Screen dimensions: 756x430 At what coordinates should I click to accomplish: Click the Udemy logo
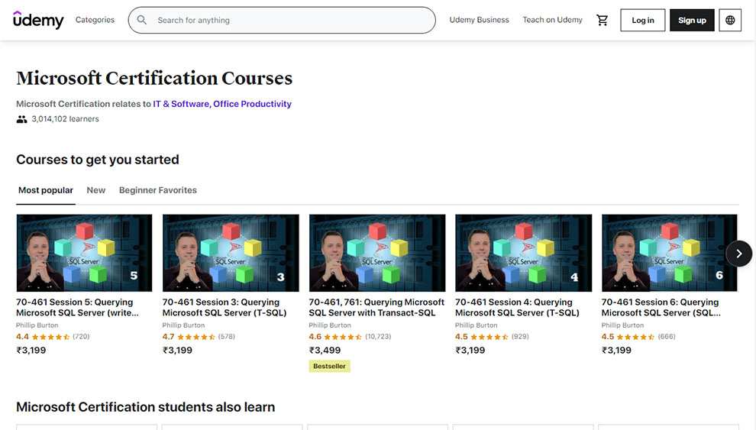(38, 20)
